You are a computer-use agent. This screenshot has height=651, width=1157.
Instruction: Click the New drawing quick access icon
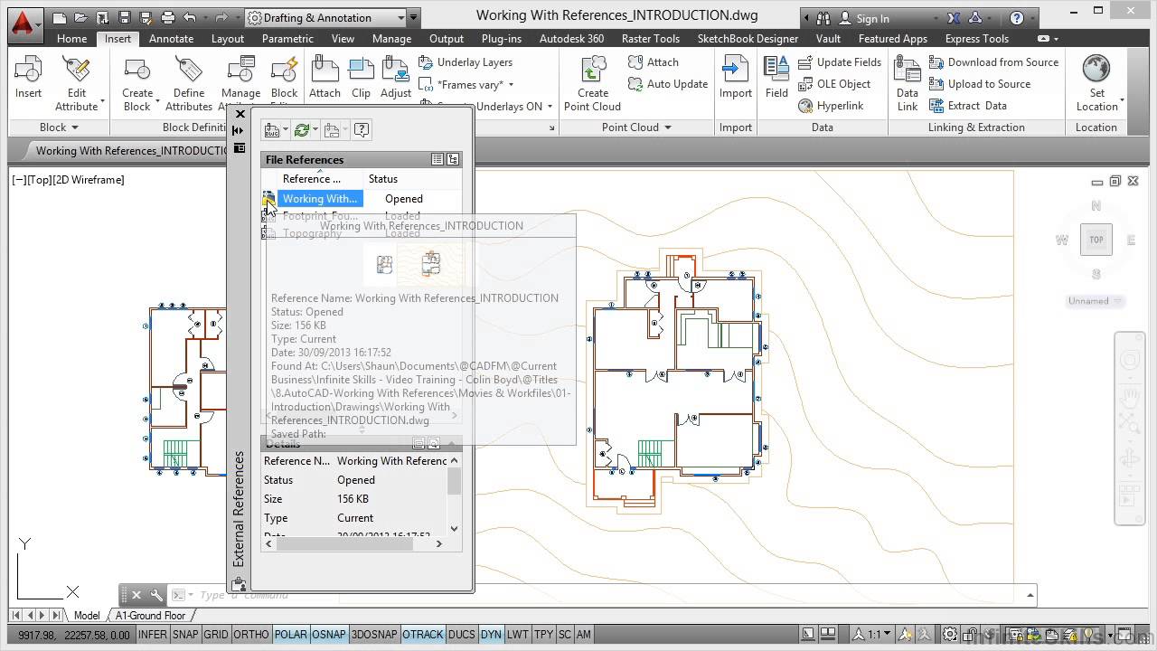pyautogui.click(x=59, y=17)
